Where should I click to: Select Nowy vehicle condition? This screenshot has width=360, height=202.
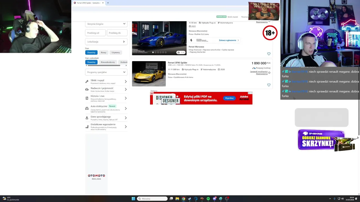point(103,52)
